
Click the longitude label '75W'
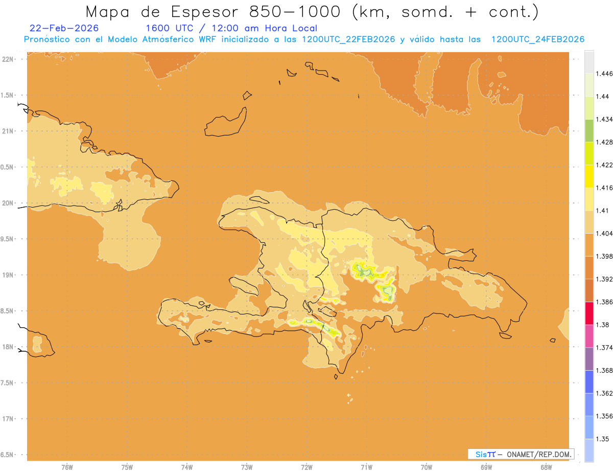point(127,467)
